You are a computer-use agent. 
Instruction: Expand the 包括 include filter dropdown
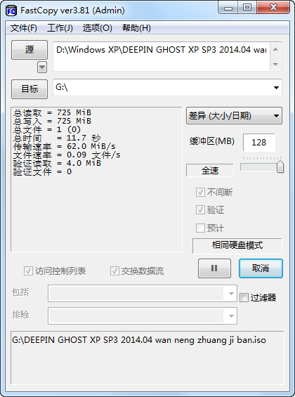(x=231, y=294)
